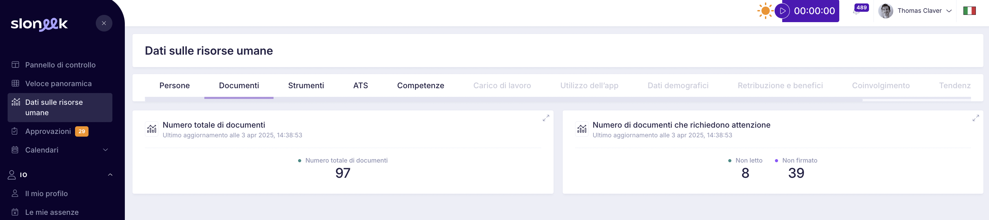Open Pannello di controllo in sidebar
989x220 pixels.
[x=60, y=65]
